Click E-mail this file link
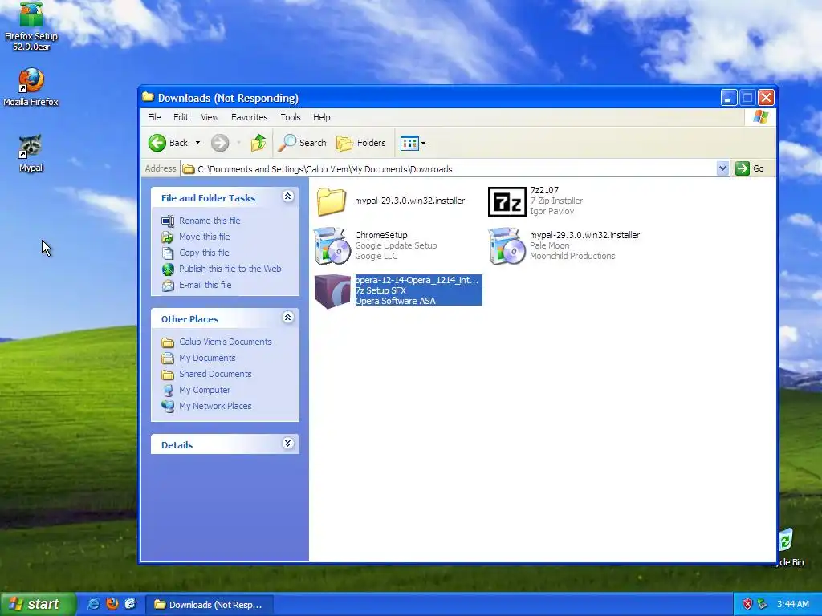The image size is (822, 616). click(x=205, y=285)
